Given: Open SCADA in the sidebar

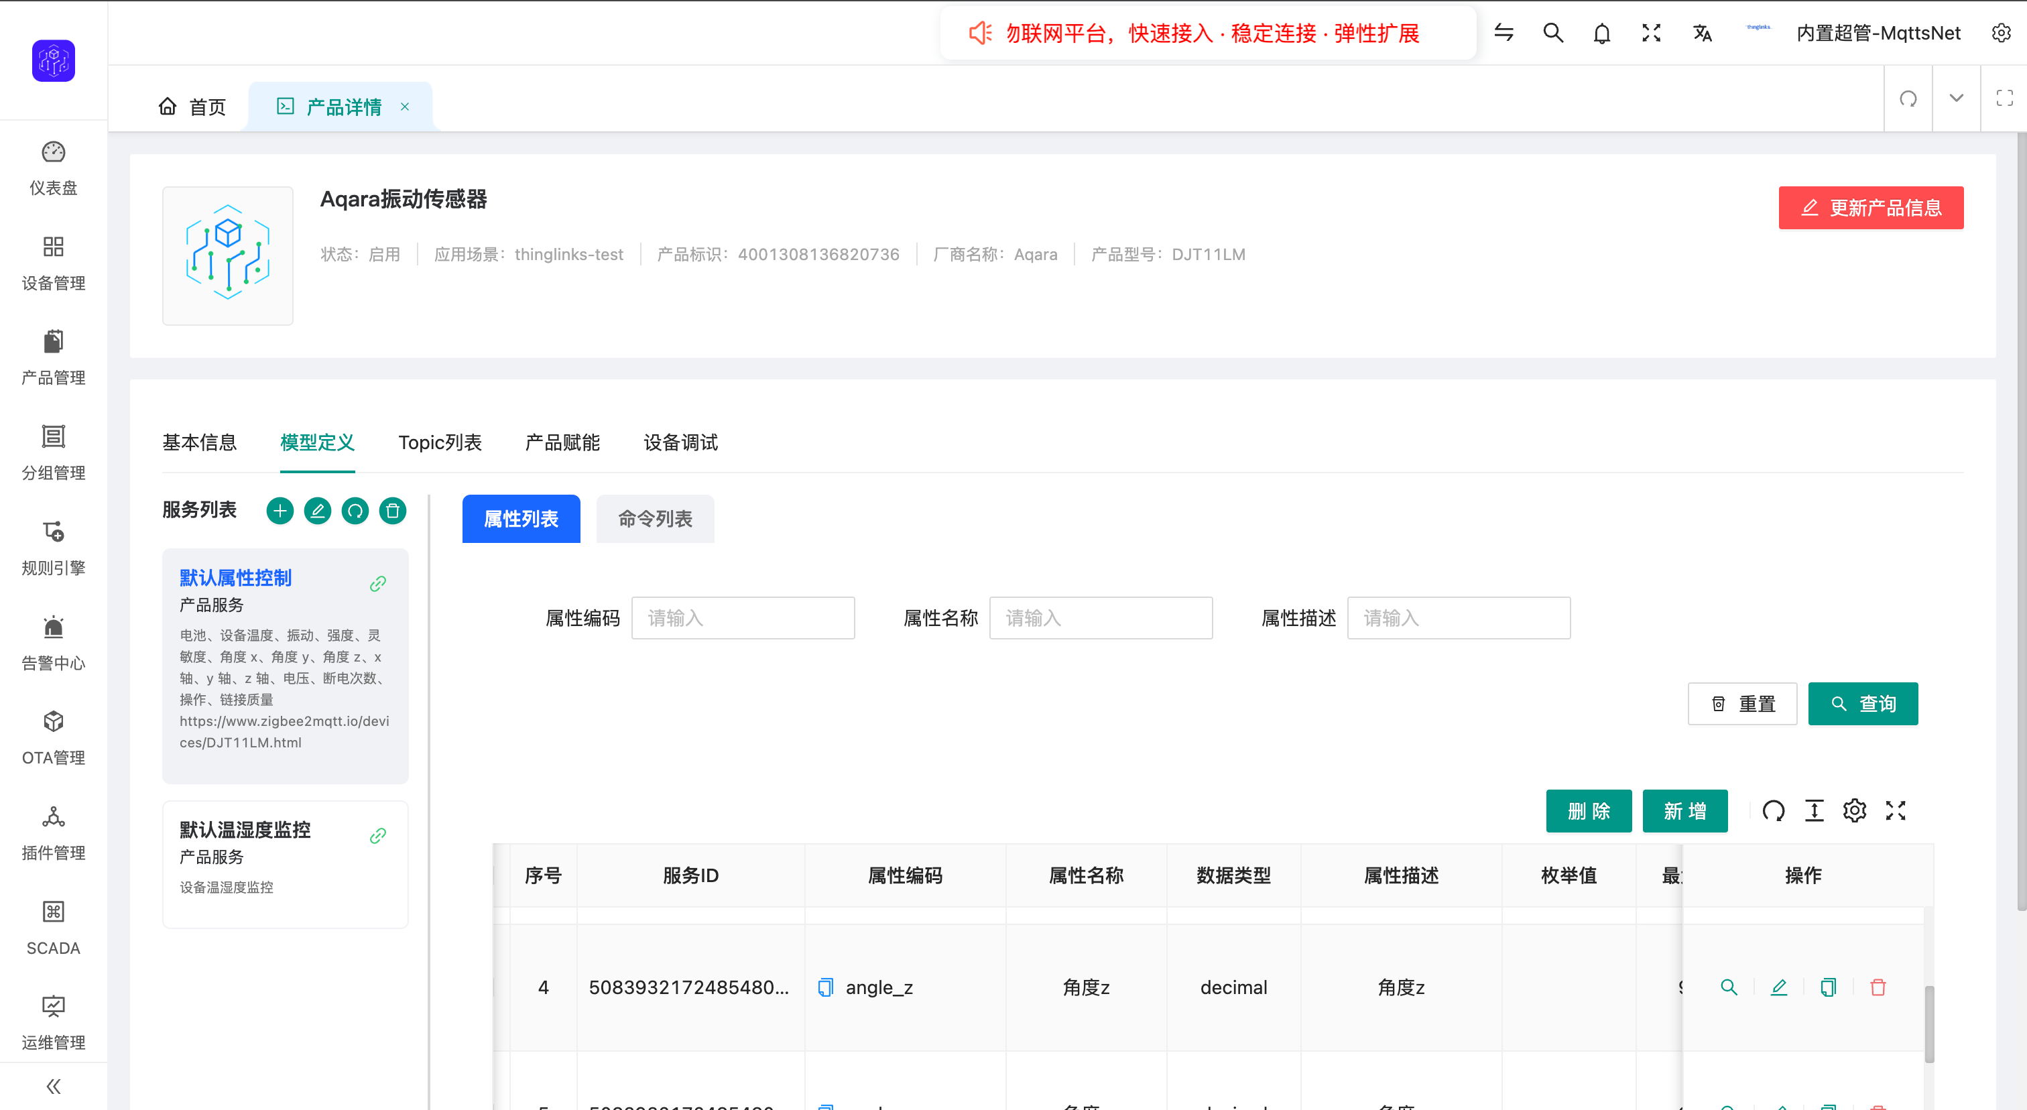Looking at the screenshot, I should click(54, 928).
